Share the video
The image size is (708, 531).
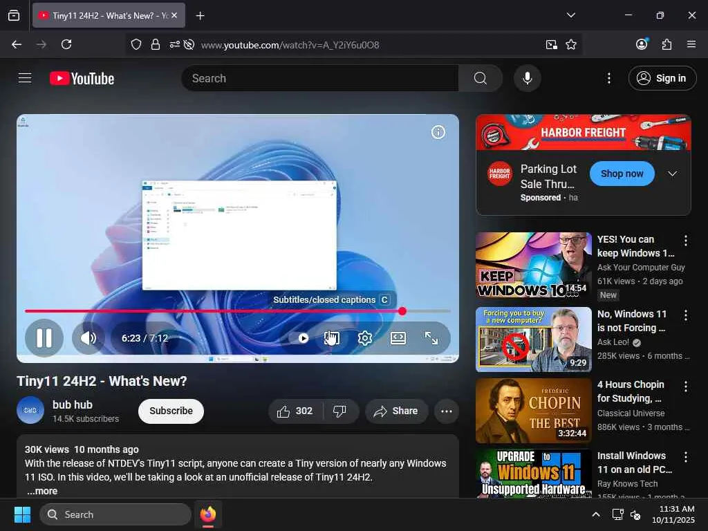[x=396, y=411]
